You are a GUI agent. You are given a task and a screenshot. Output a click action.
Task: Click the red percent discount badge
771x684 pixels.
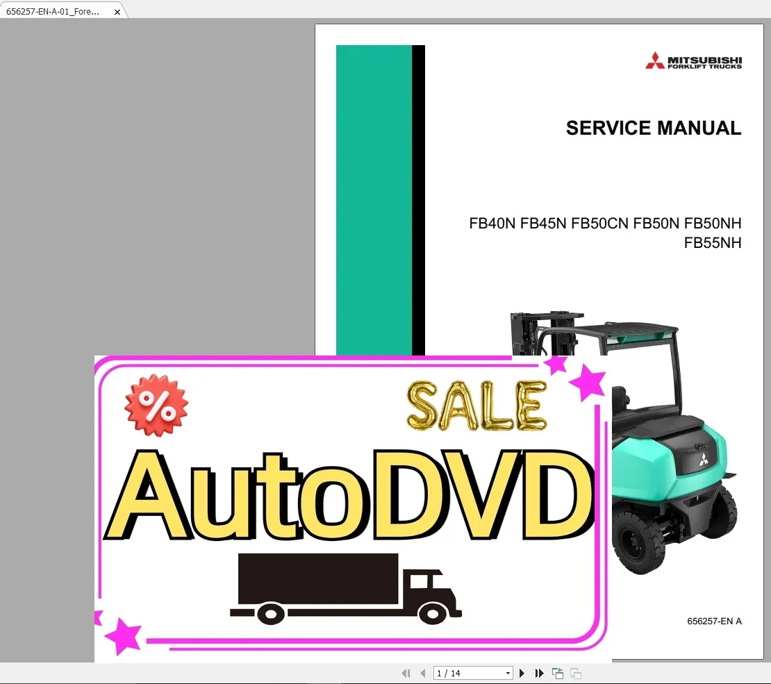click(x=158, y=405)
